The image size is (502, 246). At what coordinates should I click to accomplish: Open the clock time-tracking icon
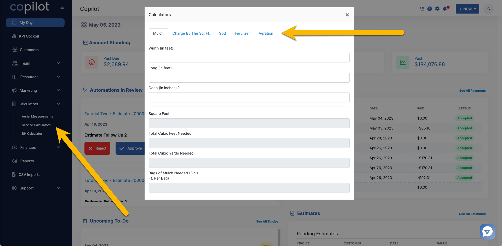coord(430,9)
